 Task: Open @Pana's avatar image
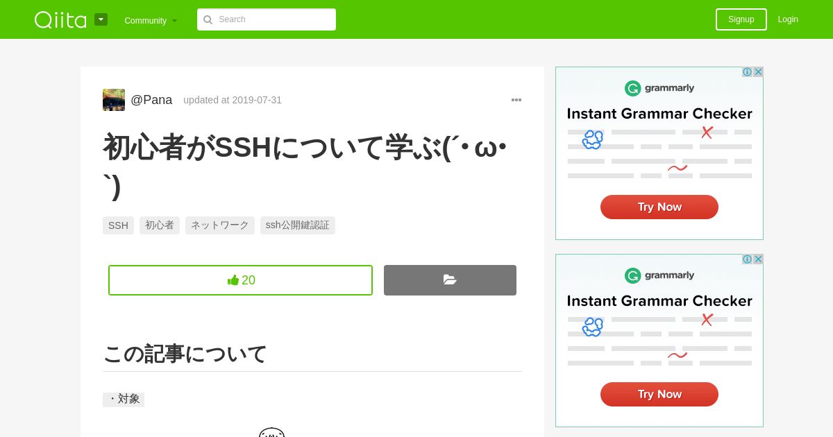pos(114,100)
